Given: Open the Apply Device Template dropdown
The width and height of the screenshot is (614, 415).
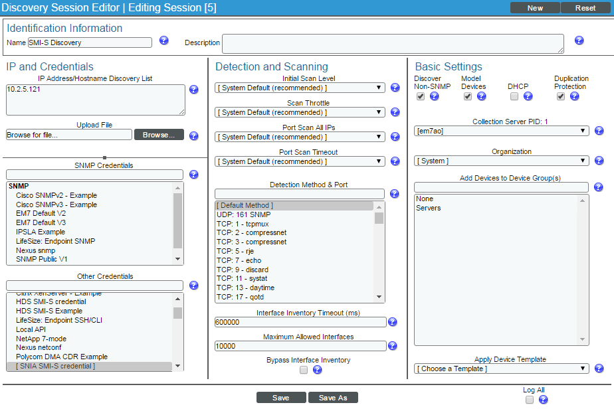Looking at the screenshot, I should point(501,369).
